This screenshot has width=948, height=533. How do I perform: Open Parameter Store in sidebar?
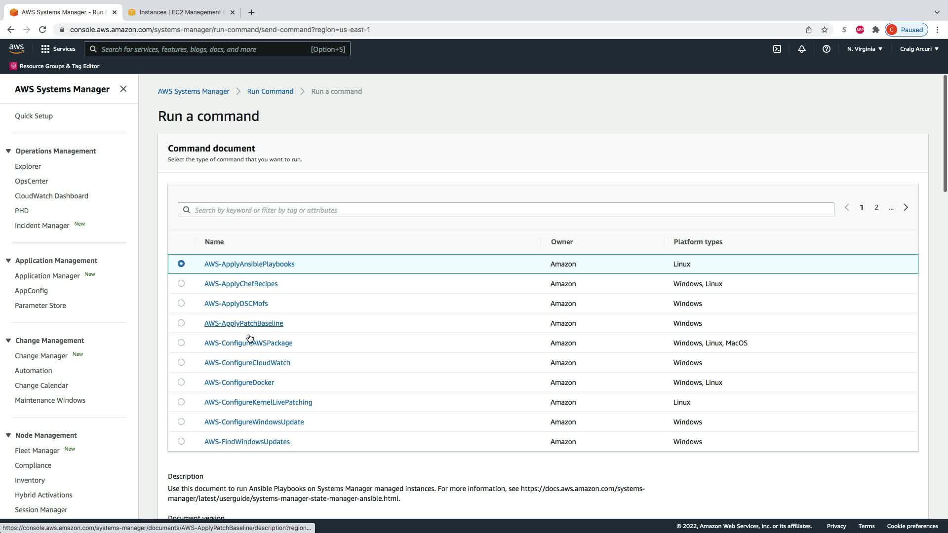coord(40,305)
